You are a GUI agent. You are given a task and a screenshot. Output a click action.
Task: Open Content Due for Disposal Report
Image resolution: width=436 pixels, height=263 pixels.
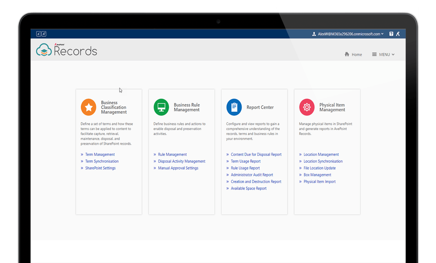[256, 155]
